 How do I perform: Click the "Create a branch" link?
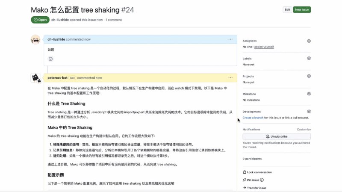pyautogui.click(x=253, y=118)
